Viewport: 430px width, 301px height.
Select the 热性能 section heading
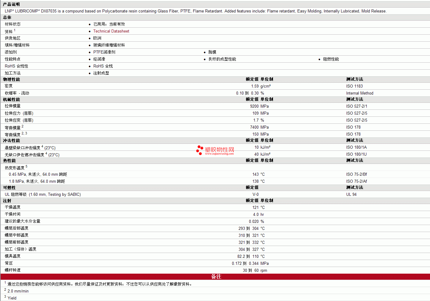click(x=9, y=161)
